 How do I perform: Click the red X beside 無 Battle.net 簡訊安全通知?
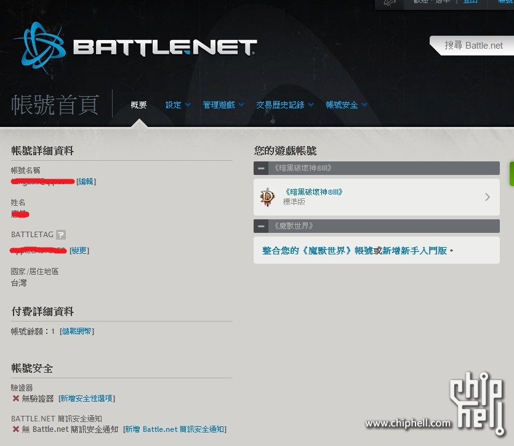coord(15,429)
